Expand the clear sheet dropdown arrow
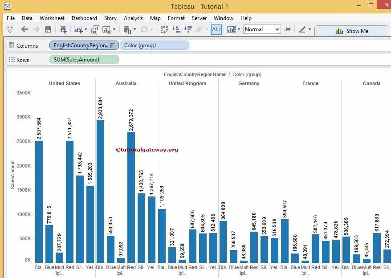 [114, 29]
